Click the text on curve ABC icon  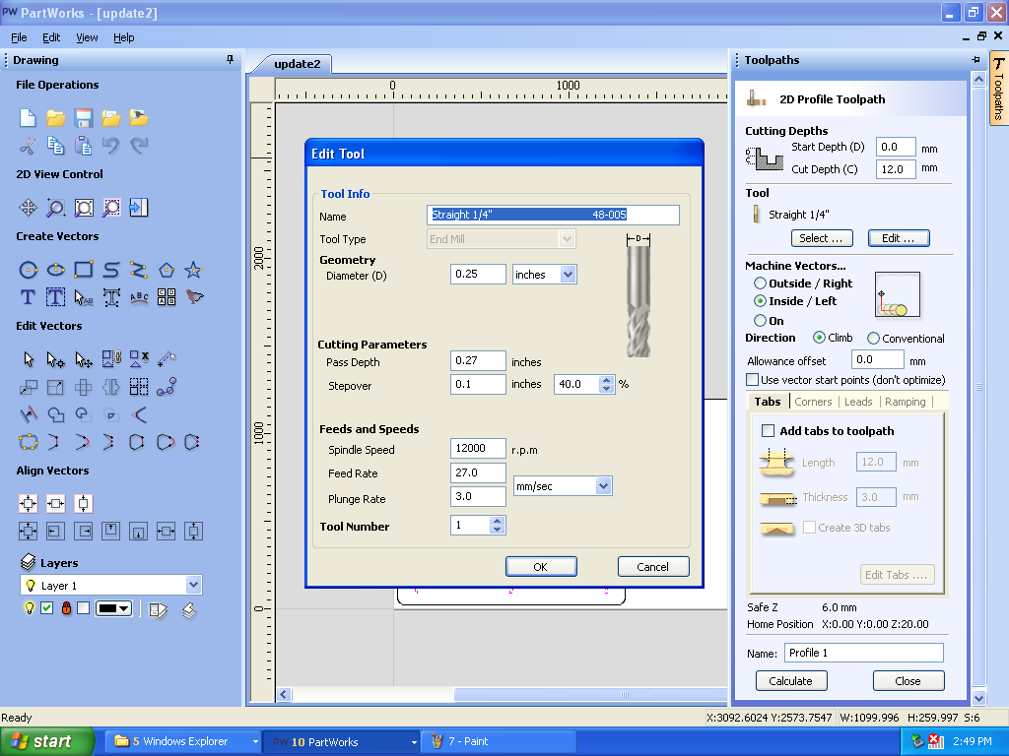click(138, 297)
